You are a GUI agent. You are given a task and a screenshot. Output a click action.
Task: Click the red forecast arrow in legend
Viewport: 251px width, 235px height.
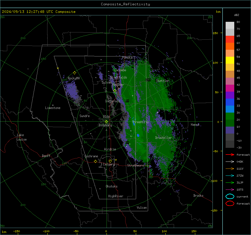[x=230, y=155]
